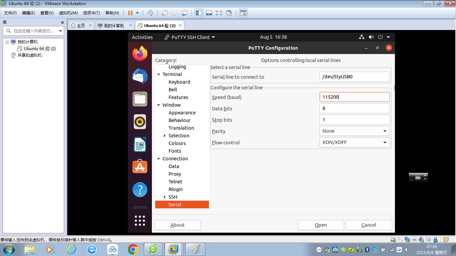The image size is (456, 256).
Task: Expand the SSH category
Action: tap(165, 197)
